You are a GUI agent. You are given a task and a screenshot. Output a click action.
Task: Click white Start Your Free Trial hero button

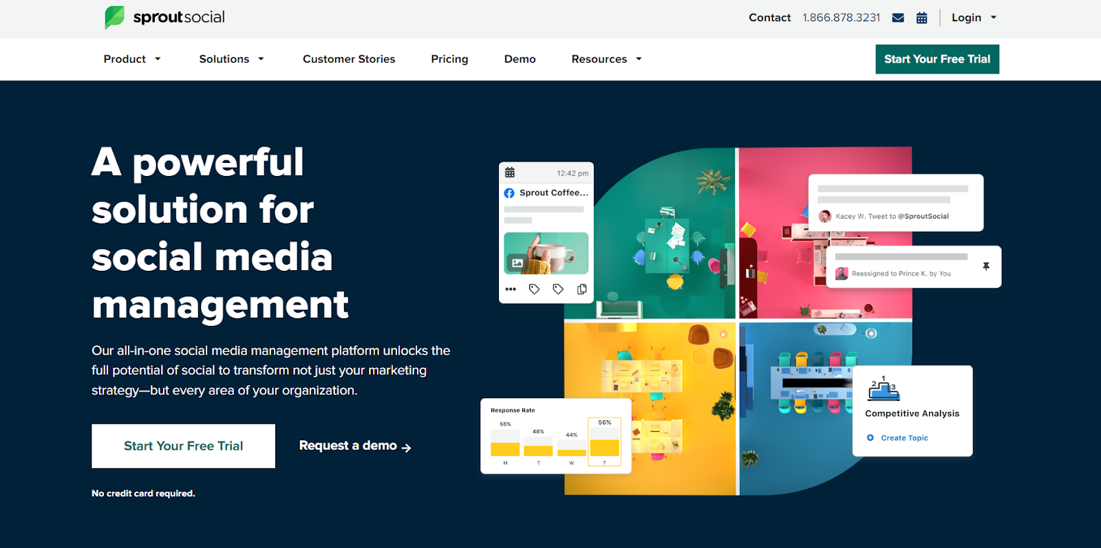pos(183,446)
